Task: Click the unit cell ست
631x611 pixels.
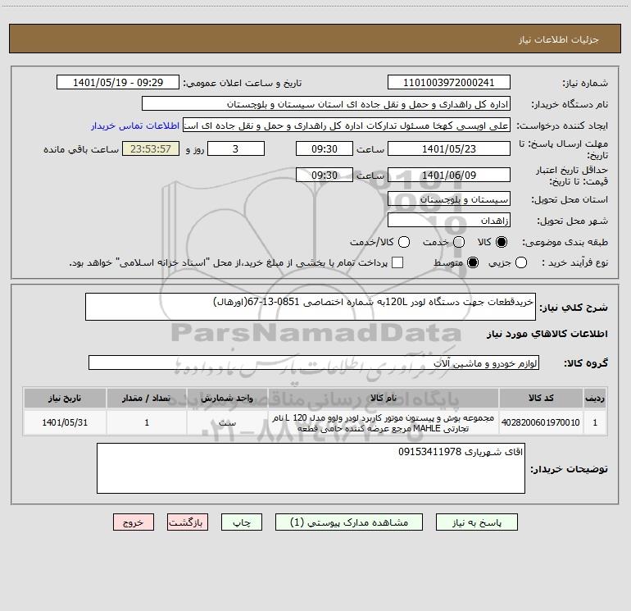Action: pos(227,422)
